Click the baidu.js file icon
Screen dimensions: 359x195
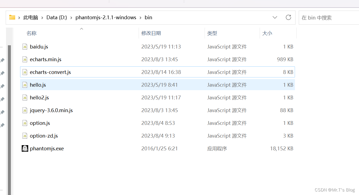pyautogui.click(x=25, y=47)
